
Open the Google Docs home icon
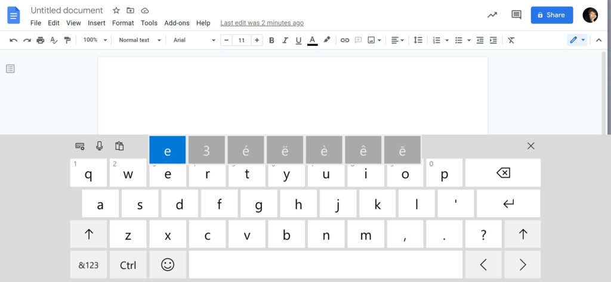coord(14,16)
